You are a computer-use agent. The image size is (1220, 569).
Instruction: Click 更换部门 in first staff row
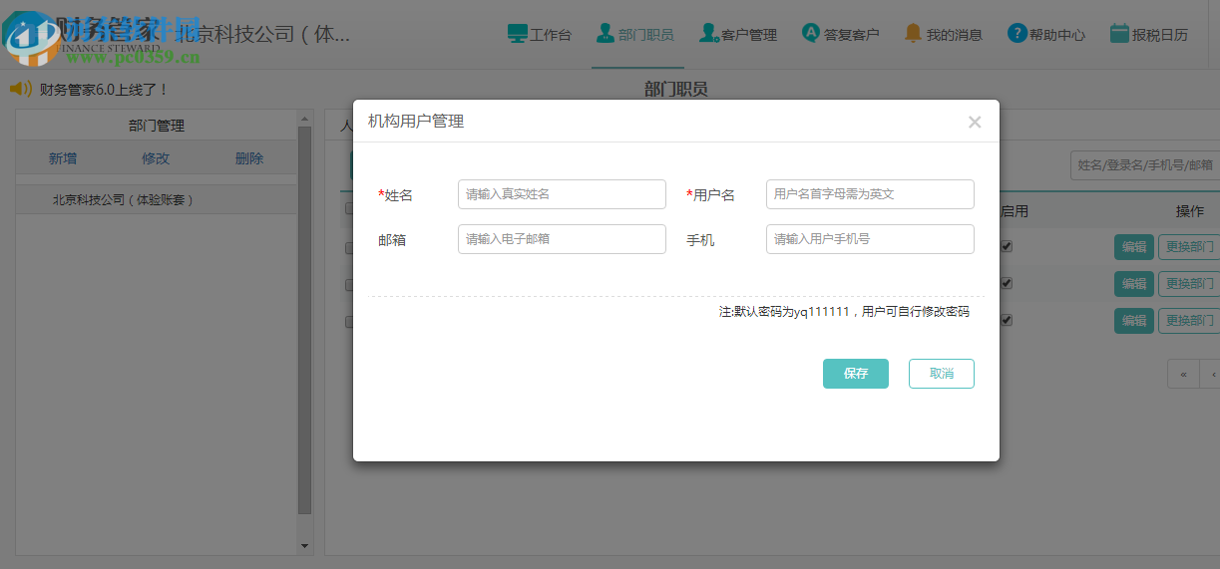click(x=1189, y=247)
